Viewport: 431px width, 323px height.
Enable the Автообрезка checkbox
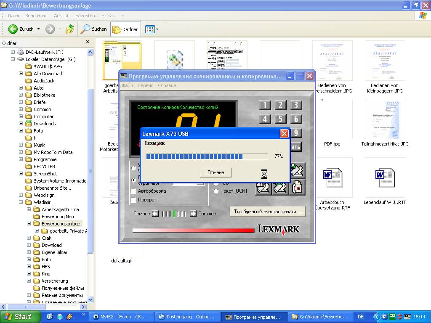133,191
